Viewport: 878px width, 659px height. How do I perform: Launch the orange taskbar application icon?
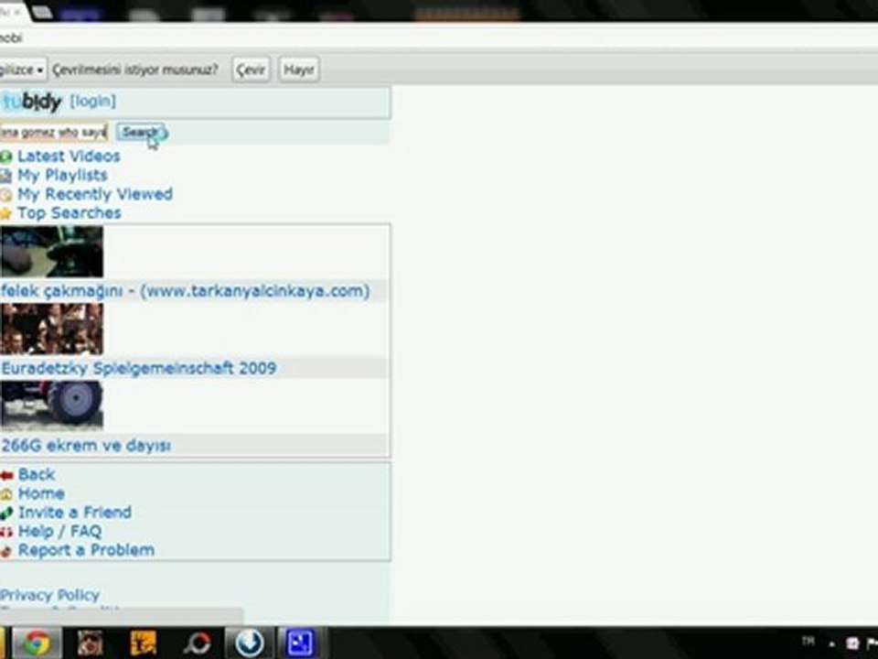coord(144,643)
